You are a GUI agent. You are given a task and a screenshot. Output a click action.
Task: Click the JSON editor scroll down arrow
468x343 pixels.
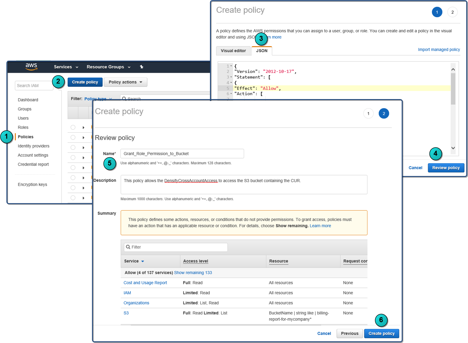[x=453, y=148]
